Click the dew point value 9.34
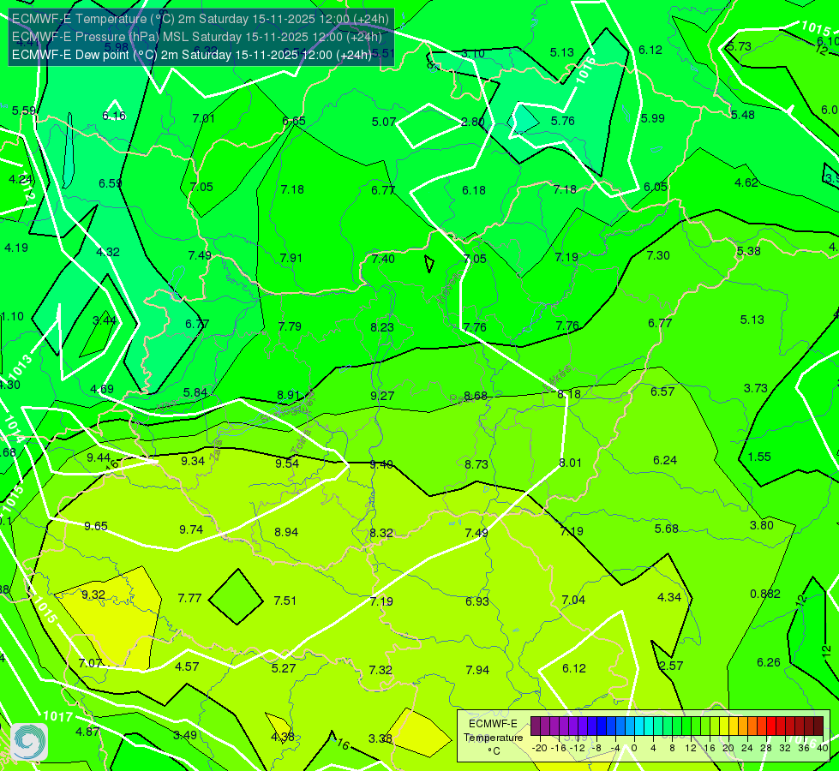 (x=193, y=461)
